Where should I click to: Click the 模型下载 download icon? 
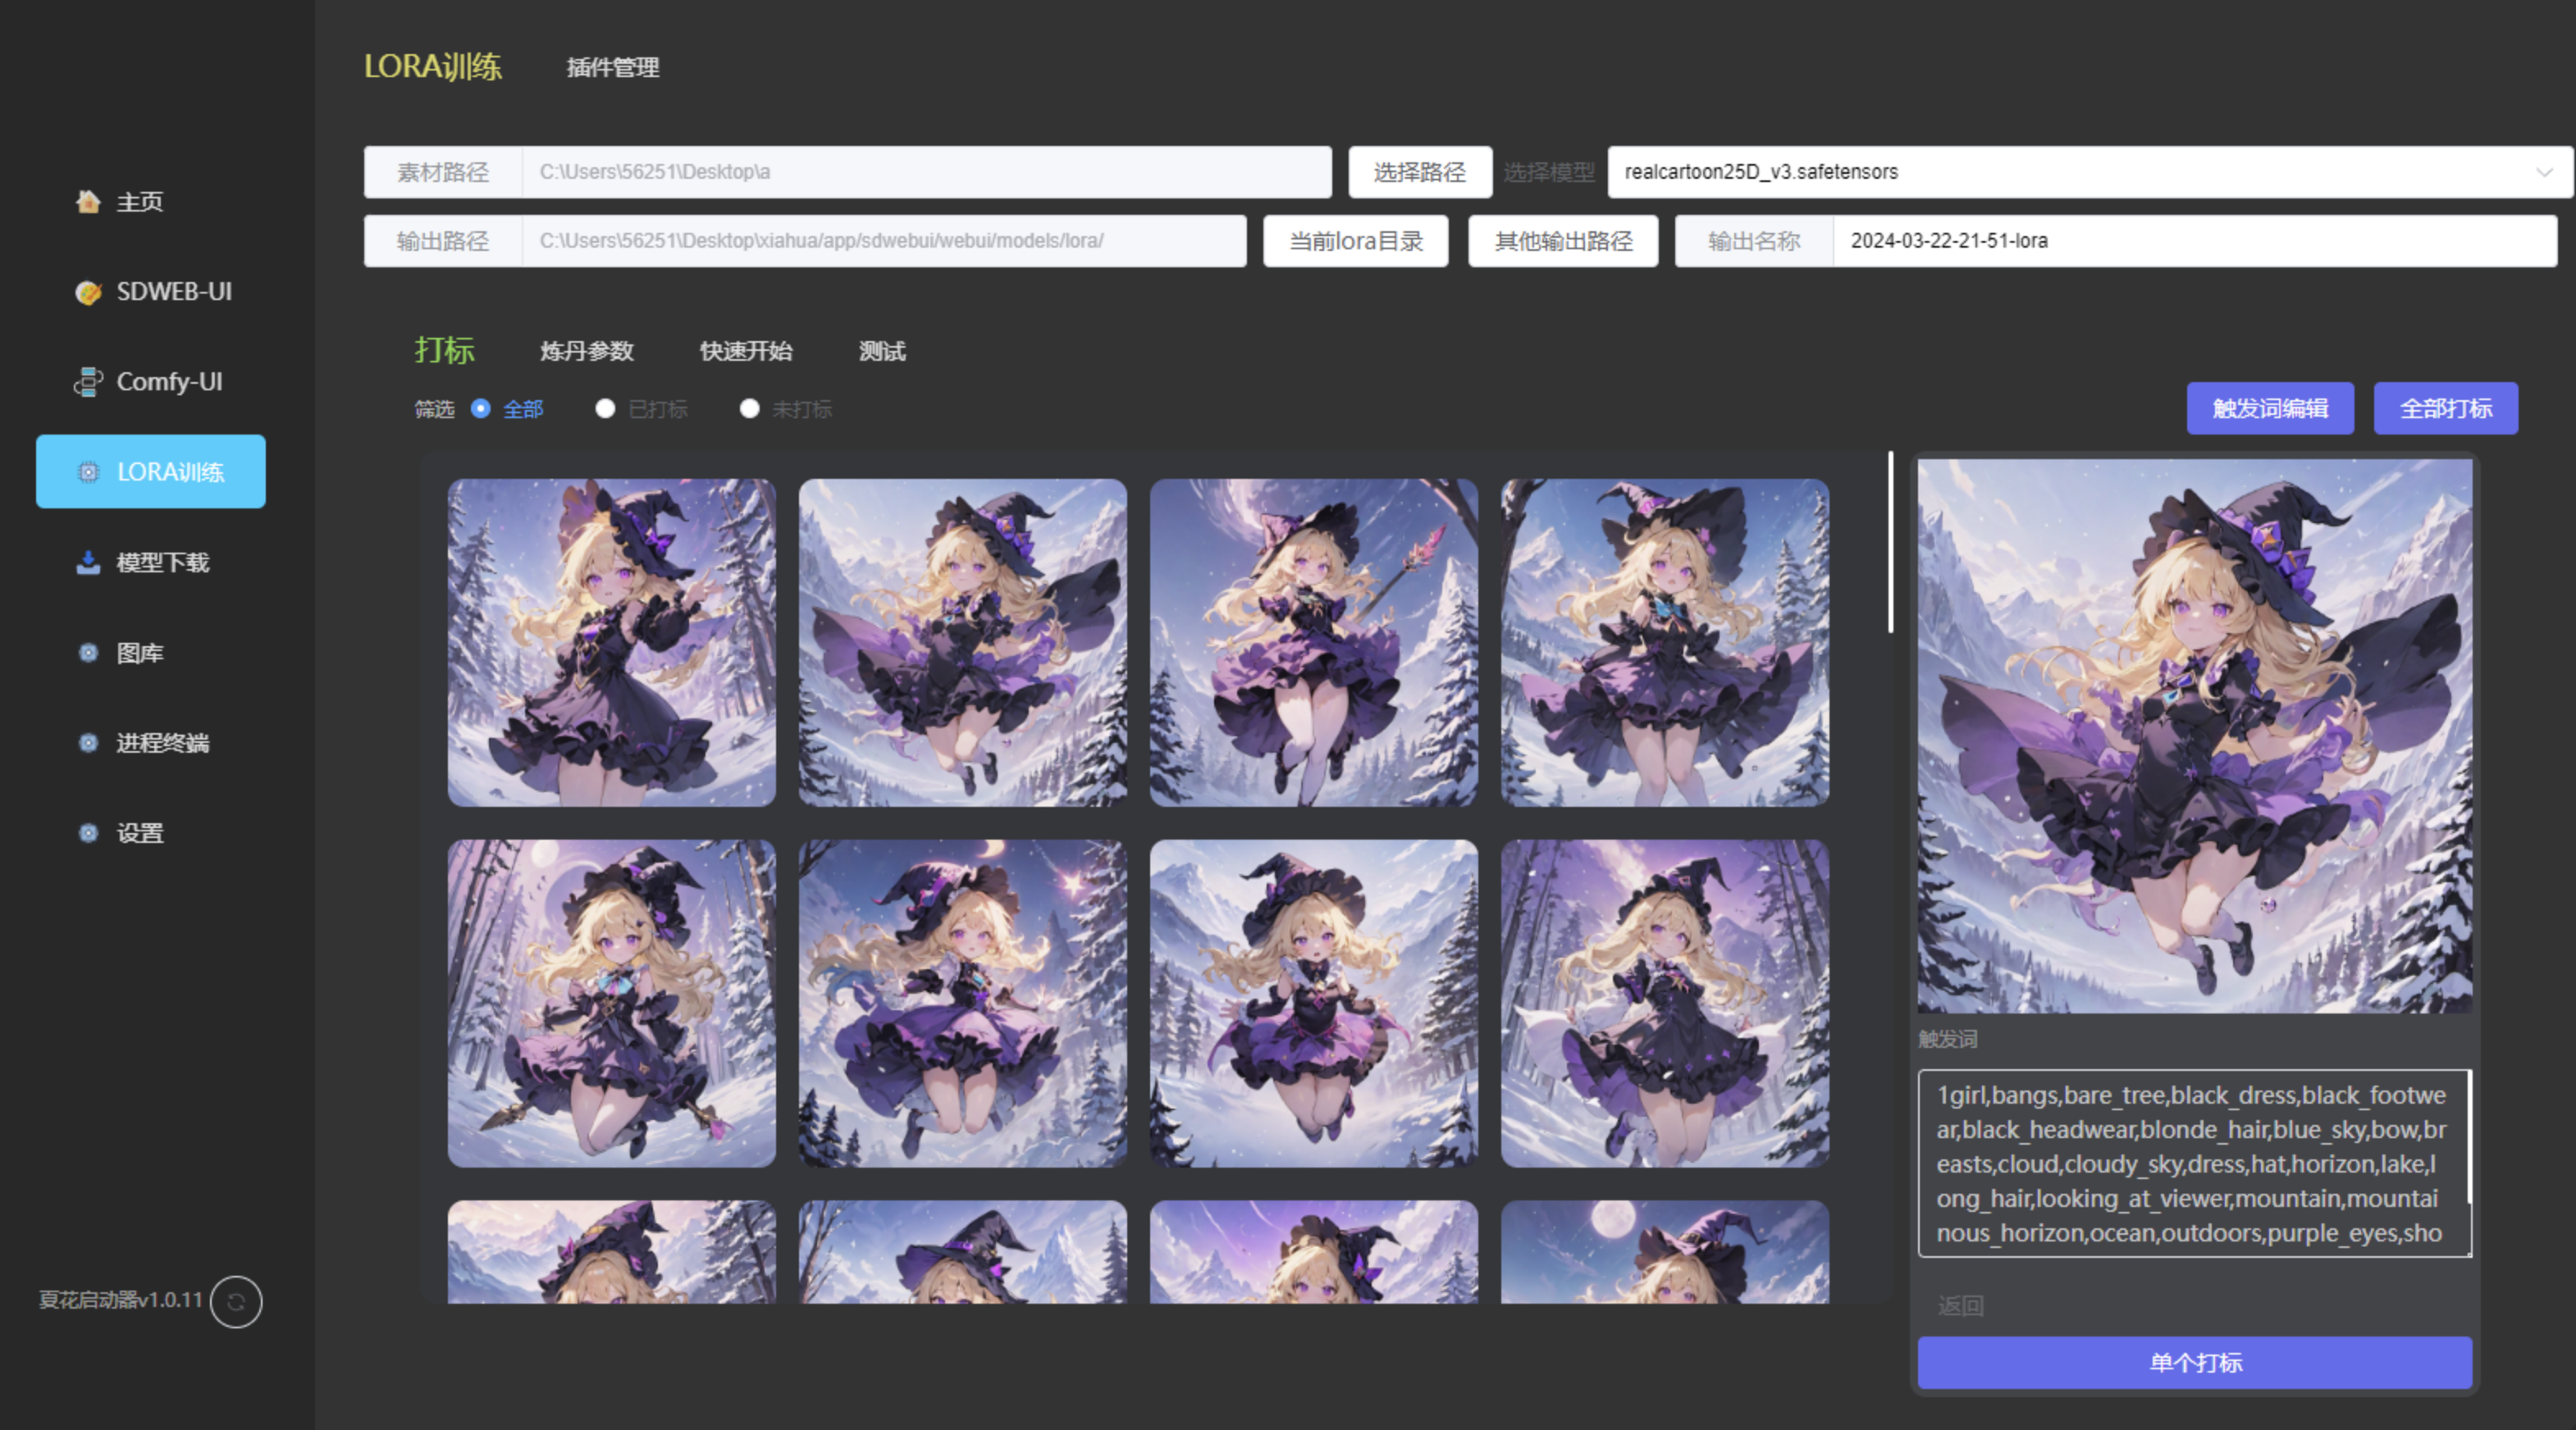(x=88, y=562)
